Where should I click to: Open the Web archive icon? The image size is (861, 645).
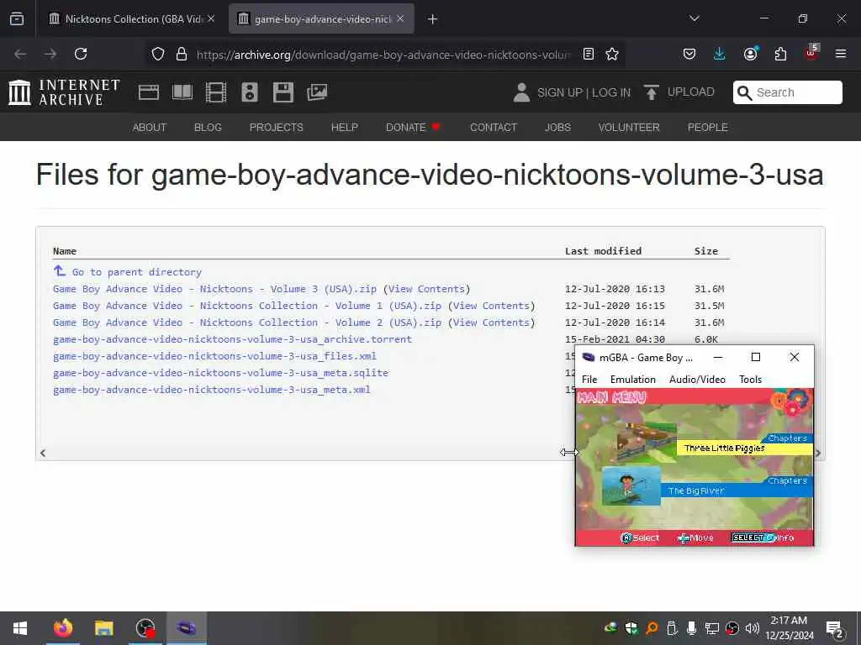point(149,92)
